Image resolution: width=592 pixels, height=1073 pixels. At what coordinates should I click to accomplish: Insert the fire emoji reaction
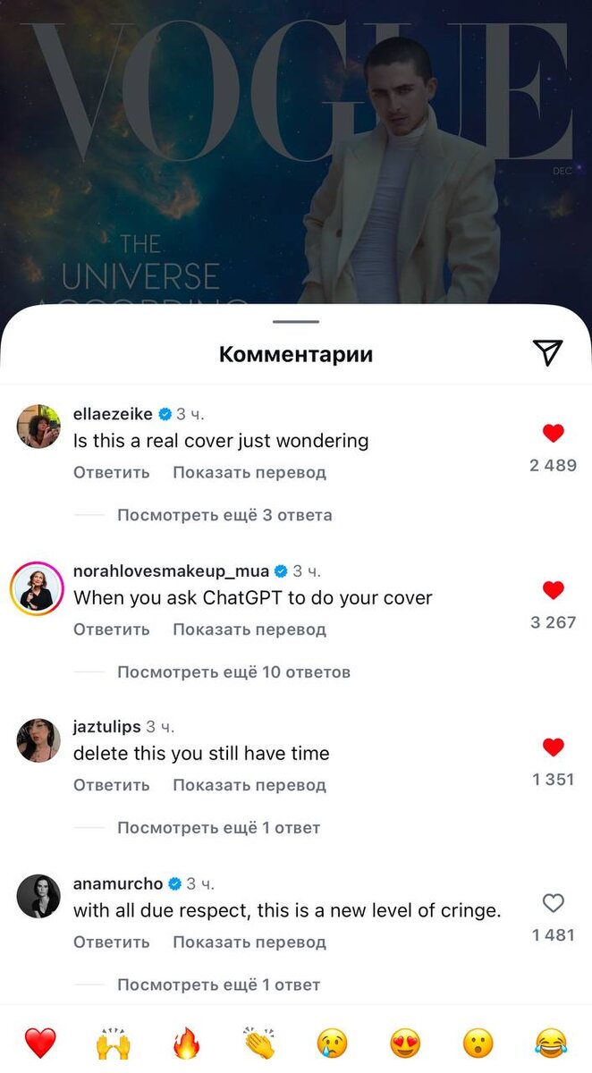tap(186, 1043)
